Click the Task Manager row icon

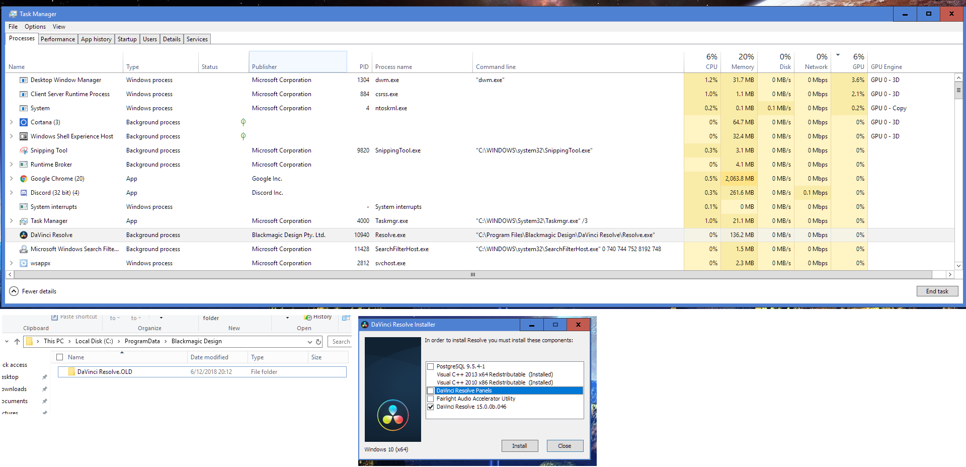[x=24, y=221]
